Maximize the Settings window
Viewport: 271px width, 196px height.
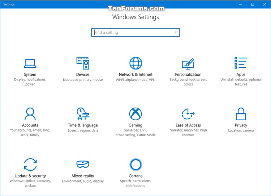click(253, 4)
